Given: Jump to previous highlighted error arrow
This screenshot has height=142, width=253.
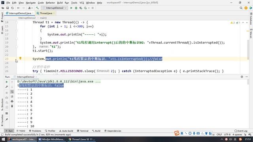Looking at the screenshot, I should (243, 23).
